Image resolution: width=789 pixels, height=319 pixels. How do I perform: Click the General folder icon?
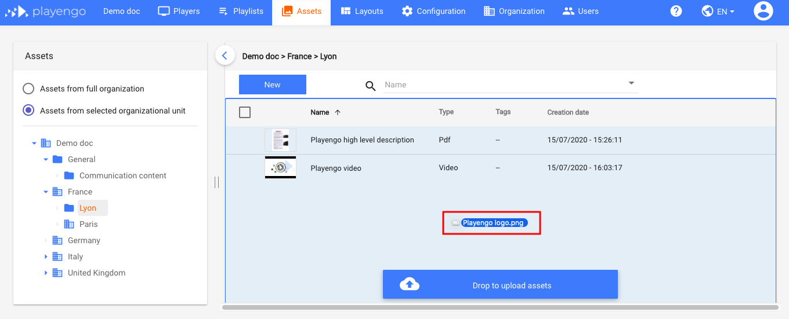pos(57,159)
